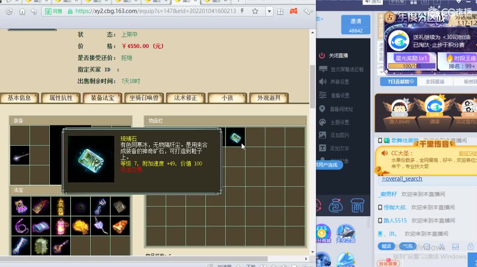477x267 pixels.
Task: Open the 外观道具 tab
Action: [269, 98]
